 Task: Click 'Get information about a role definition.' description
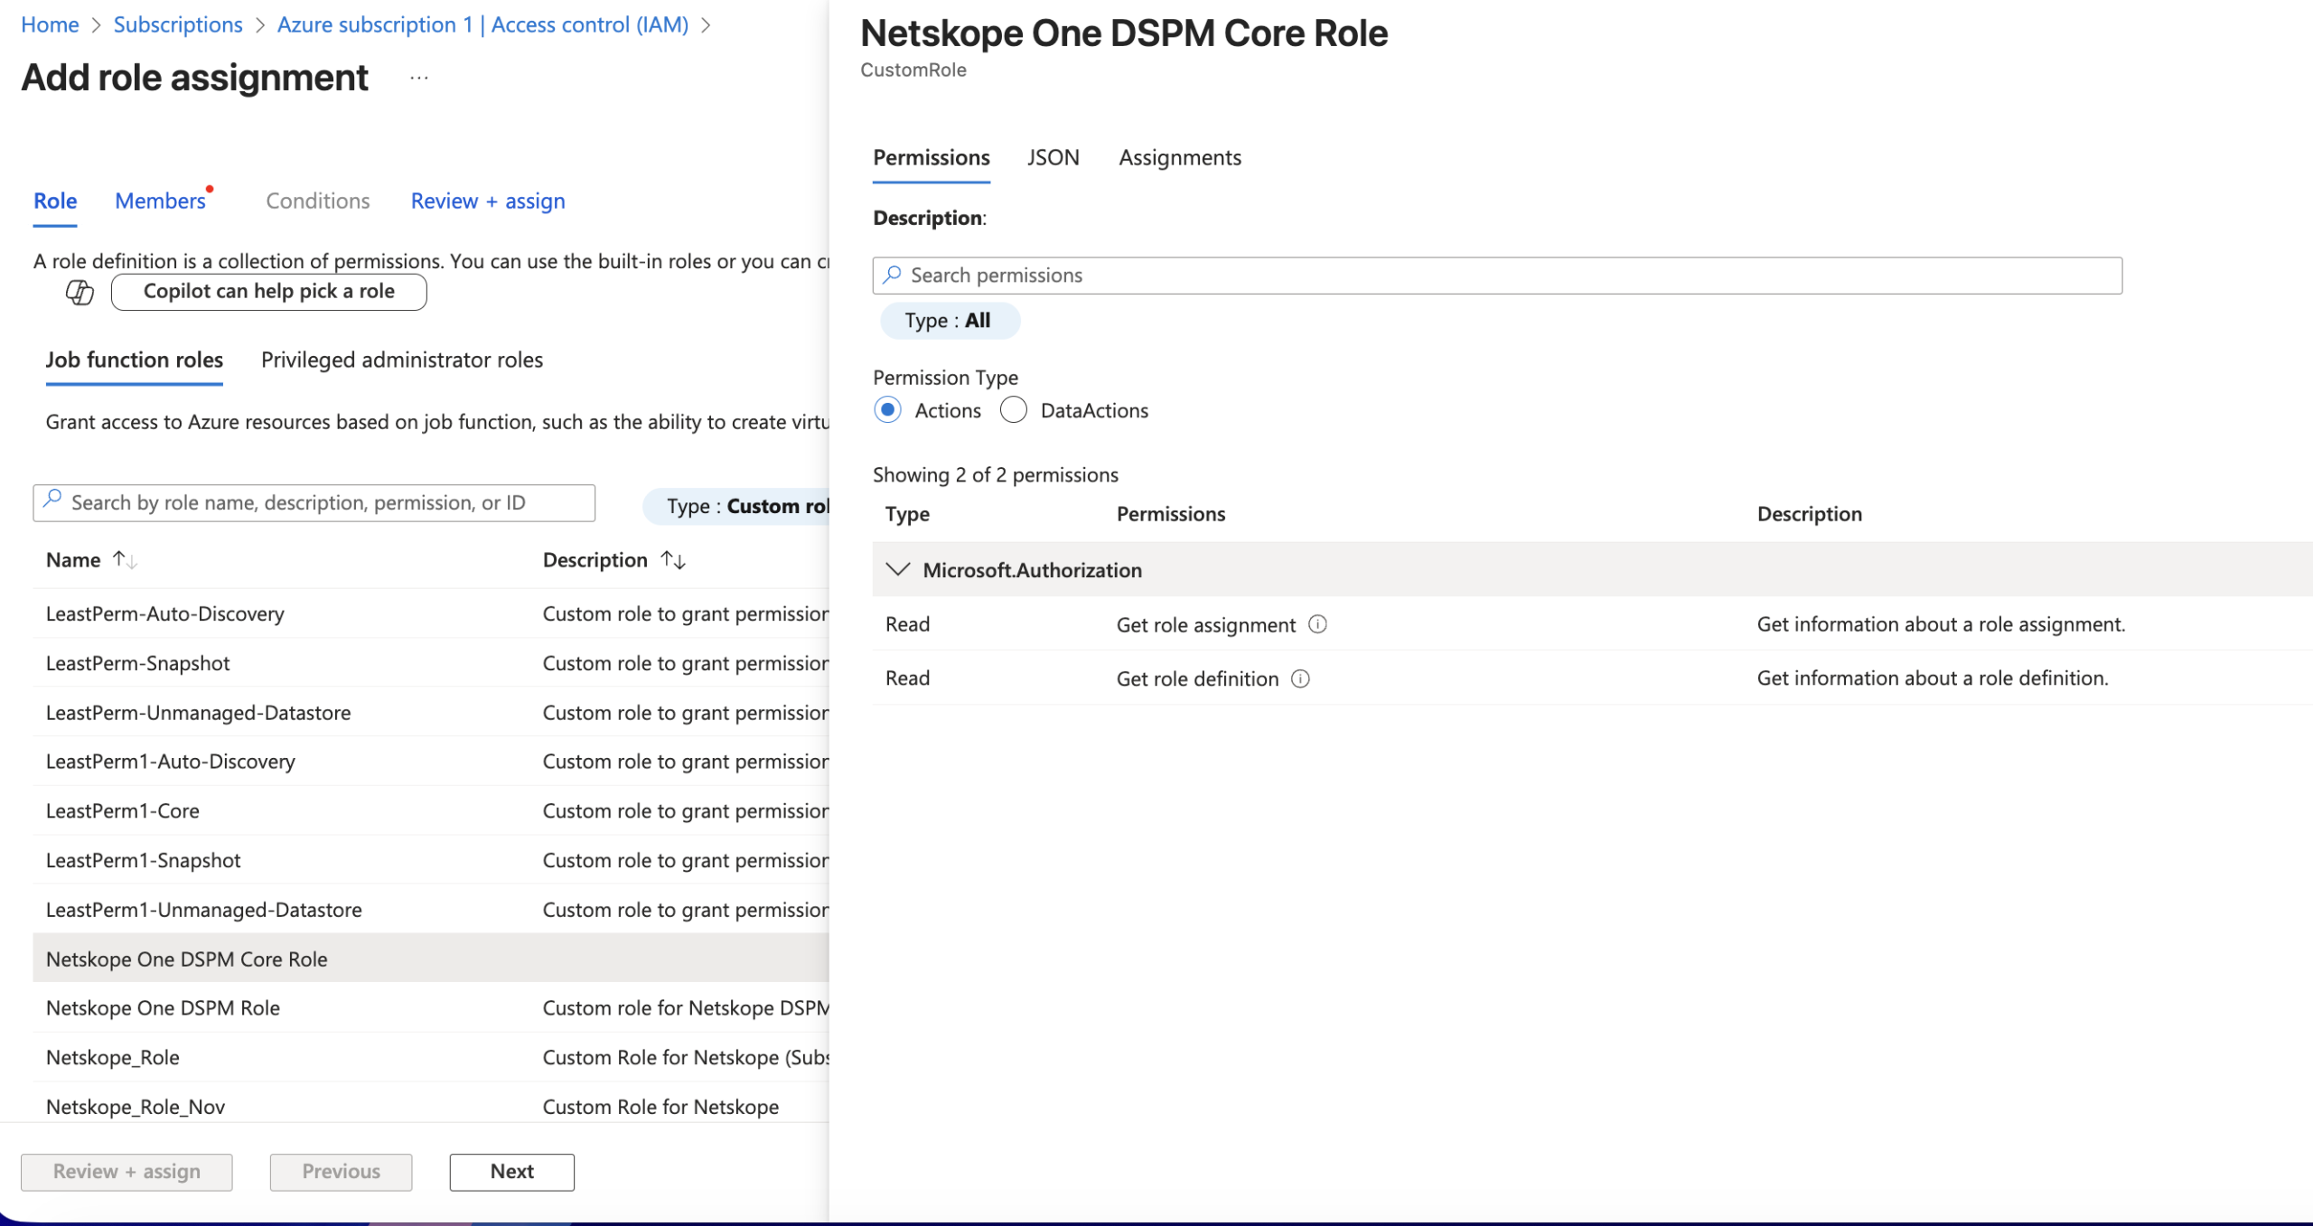click(1933, 679)
